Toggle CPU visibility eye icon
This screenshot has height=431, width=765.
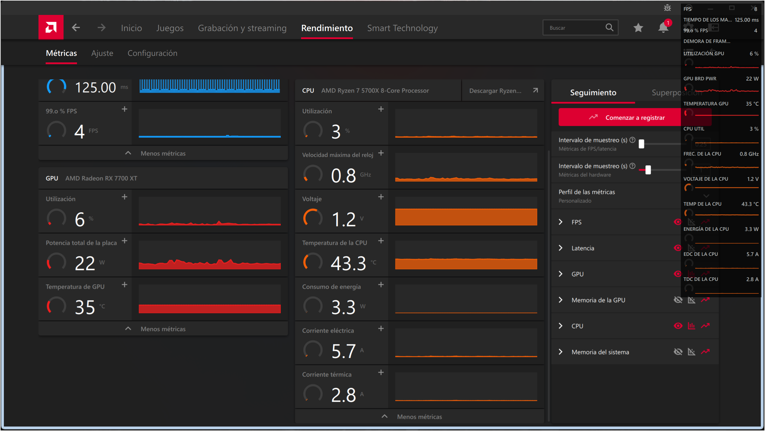[x=678, y=326]
